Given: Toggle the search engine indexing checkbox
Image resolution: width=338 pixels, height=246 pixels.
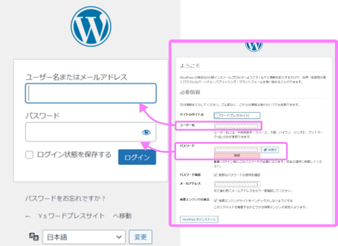Looking at the screenshot, I should pyautogui.click(x=215, y=200).
